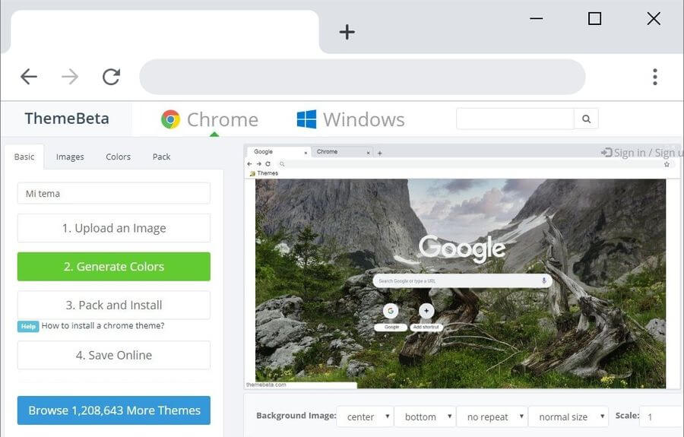The width and height of the screenshot is (684, 437).
Task: Go back using the browser back arrow
Action: (29, 77)
